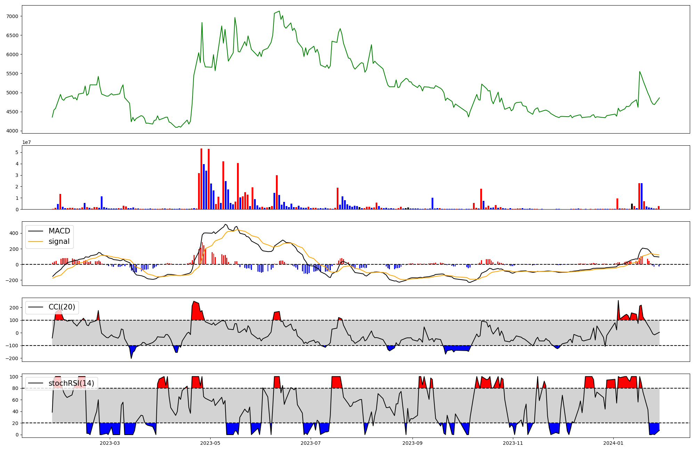Screen dimensions: 695x451
Task: Click the 2023-07 date axis label
Action: click(310, 443)
